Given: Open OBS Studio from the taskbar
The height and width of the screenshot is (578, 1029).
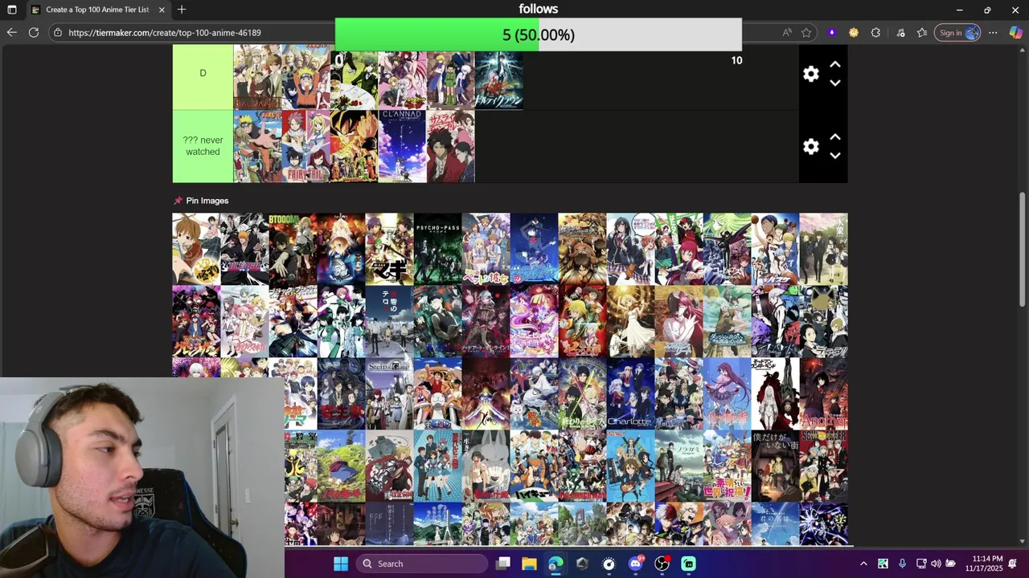Looking at the screenshot, I should (662, 564).
